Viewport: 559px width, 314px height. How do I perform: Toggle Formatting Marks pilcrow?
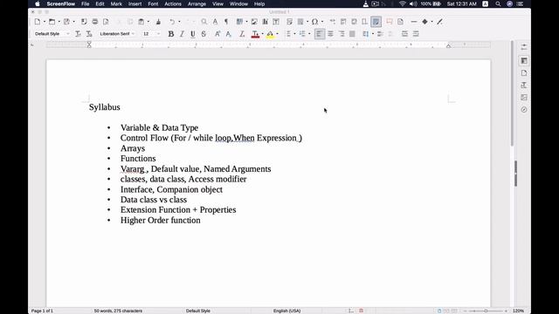click(226, 22)
